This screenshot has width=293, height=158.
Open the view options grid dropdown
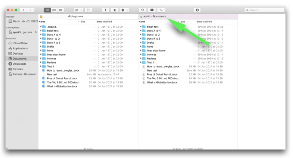(78, 10)
